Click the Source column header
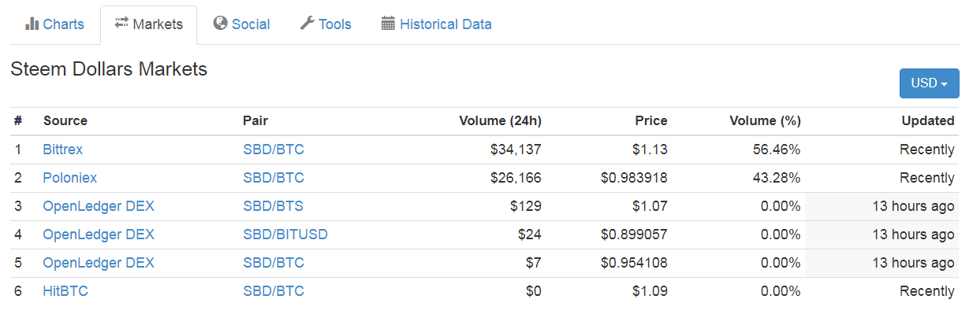The height and width of the screenshot is (325, 969). (65, 121)
